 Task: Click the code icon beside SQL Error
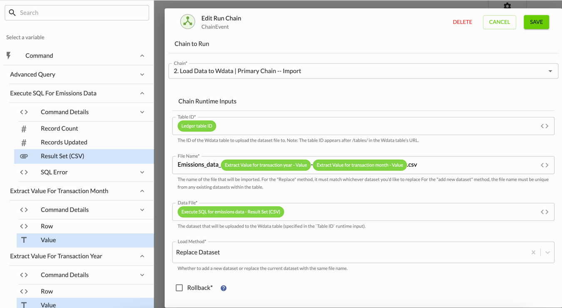[24, 172]
